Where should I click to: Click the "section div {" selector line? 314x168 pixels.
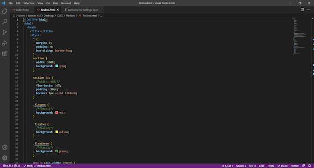point(43,78)
